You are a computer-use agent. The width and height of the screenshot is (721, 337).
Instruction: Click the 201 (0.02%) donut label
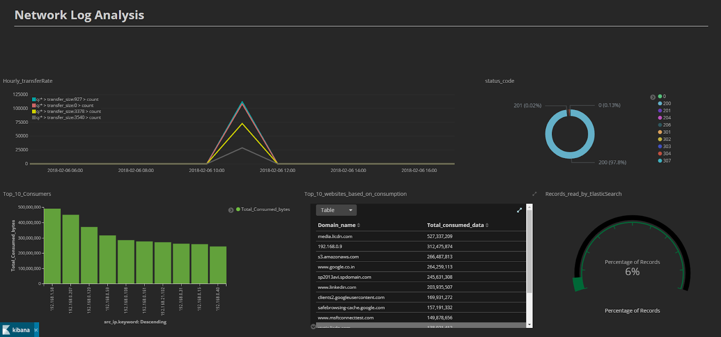point(528,105)
